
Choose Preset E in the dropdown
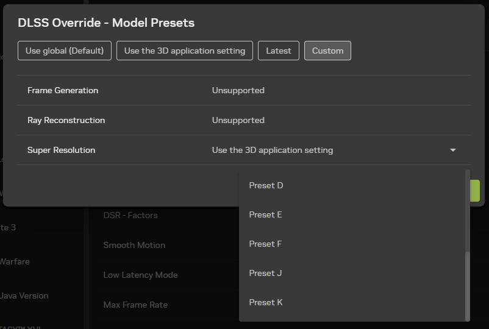pos(266,214)
